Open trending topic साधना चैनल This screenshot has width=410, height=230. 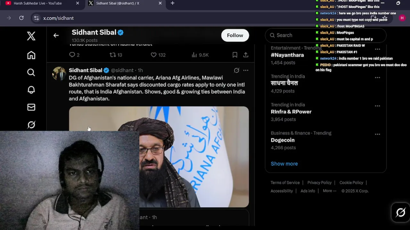pyautogui.click(x=284, y=83)
